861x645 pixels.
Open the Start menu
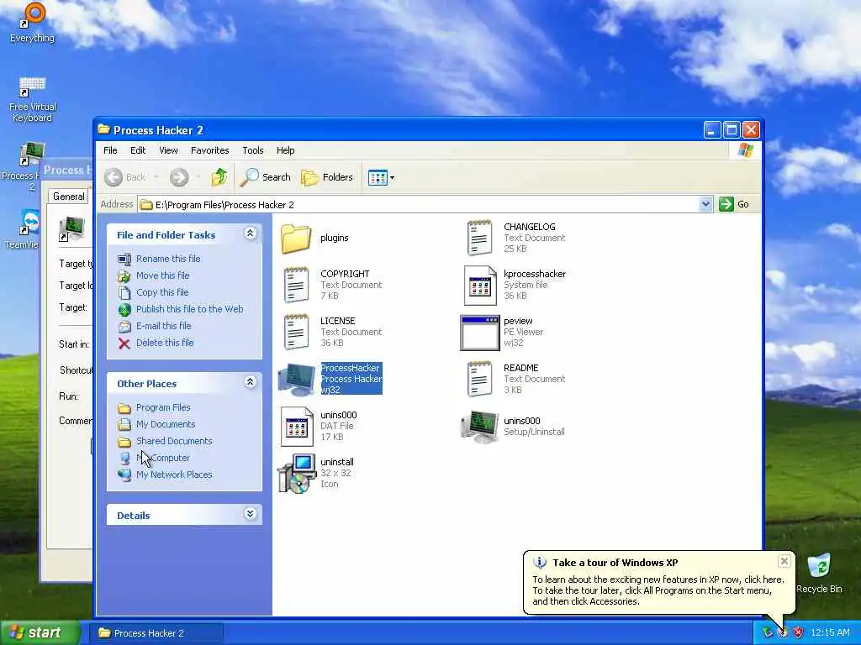pyautogui.click(x=40, y=633)
